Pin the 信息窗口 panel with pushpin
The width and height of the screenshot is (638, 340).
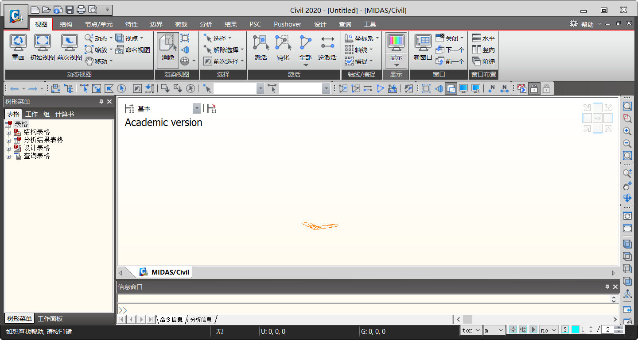607,287
